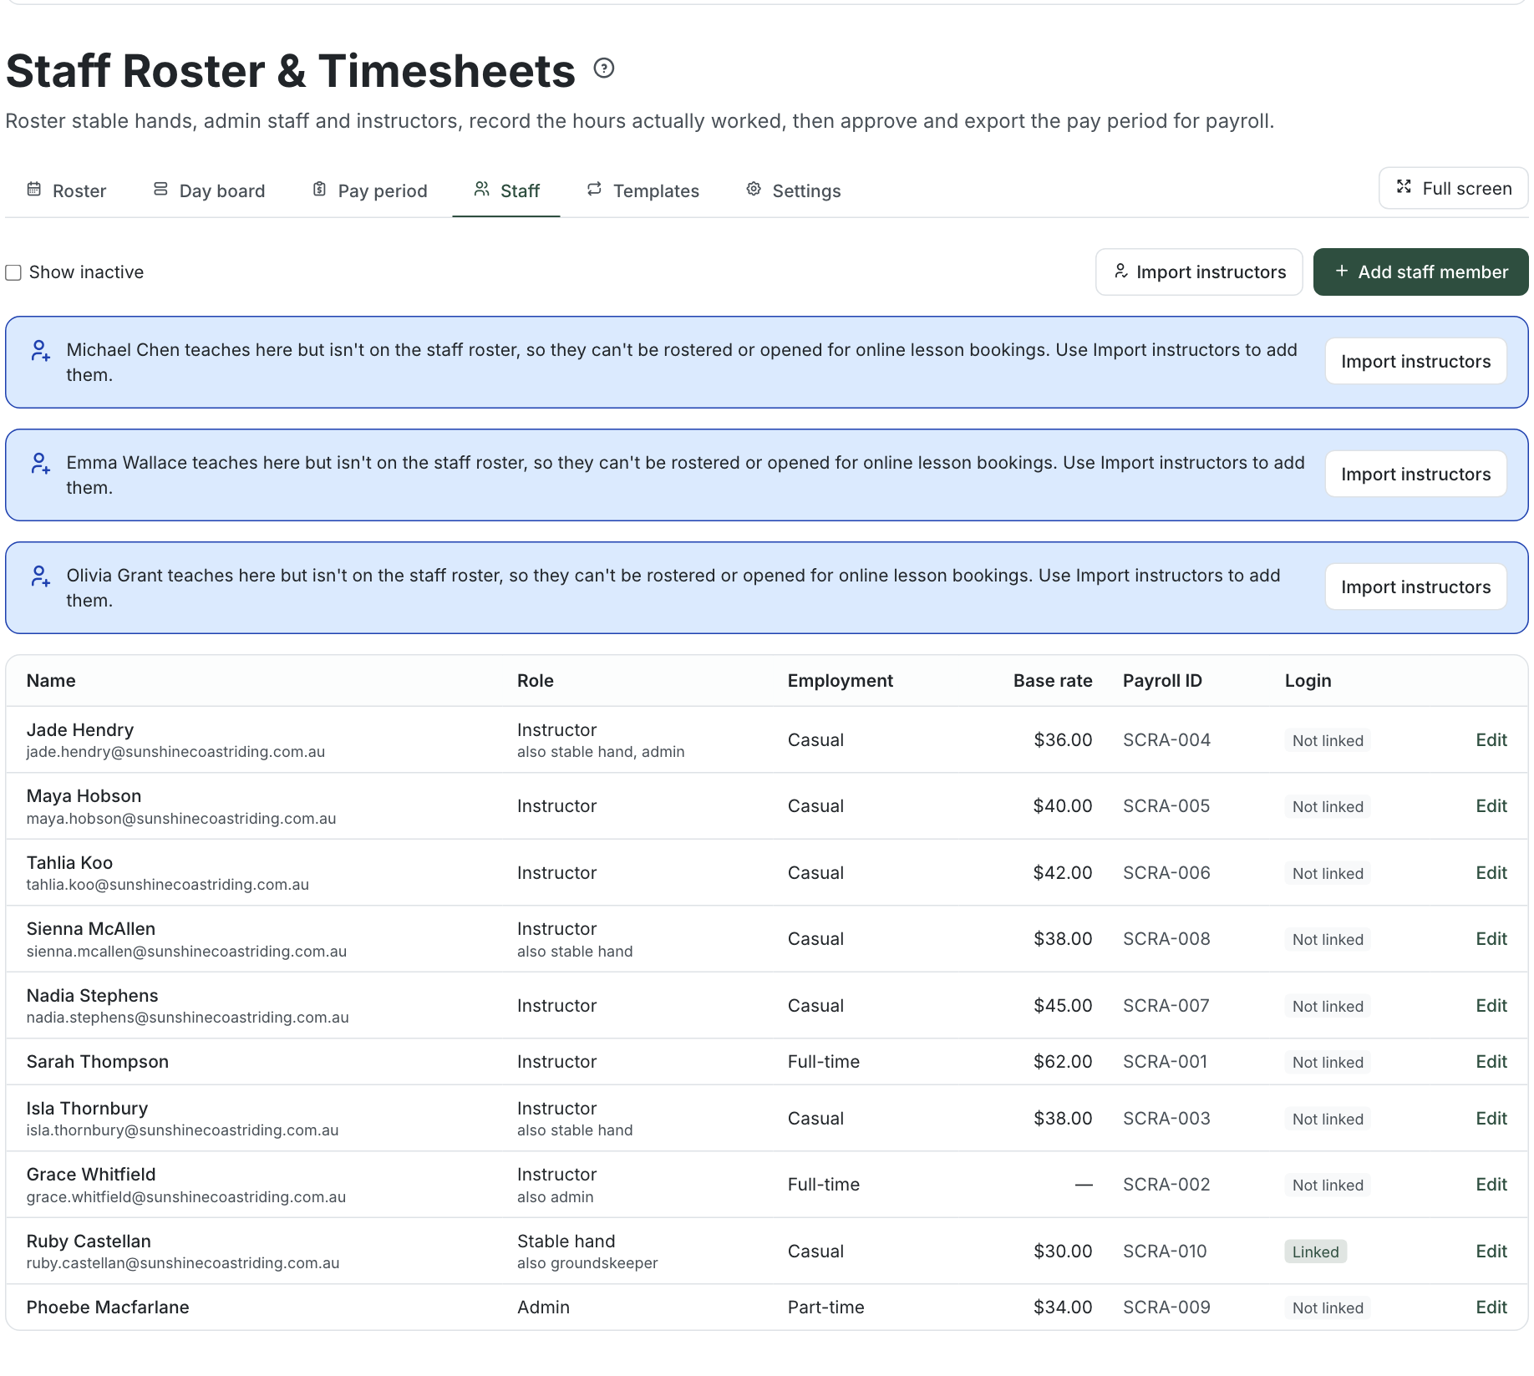The image size is (1534, 1376).
Task: Click 'also groundskeeper' role note
Action: (x=587, y=1263)
